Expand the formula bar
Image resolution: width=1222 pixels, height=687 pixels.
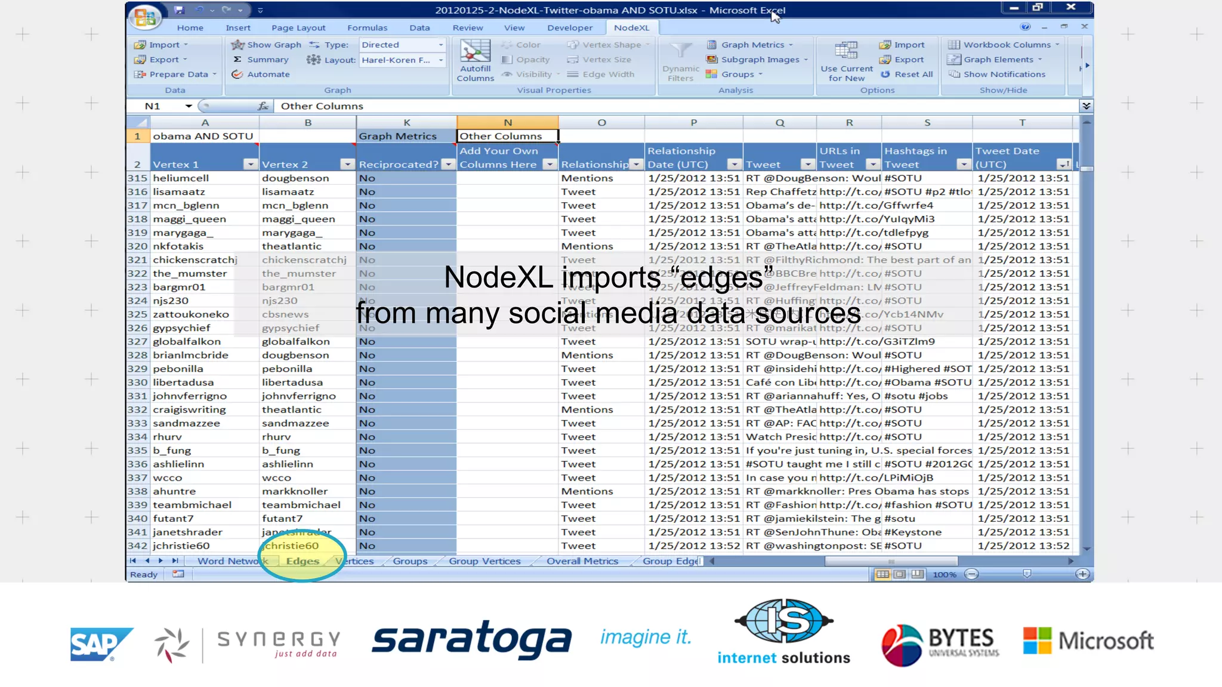click(1087, 106)
